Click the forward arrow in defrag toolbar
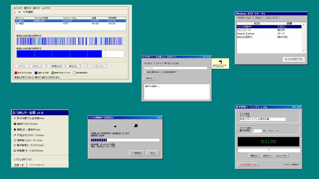 [x=20, y=12]
